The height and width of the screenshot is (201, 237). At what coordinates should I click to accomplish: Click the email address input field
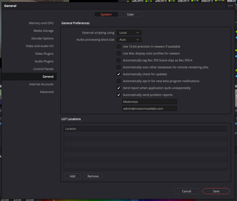tap(149, 108)
